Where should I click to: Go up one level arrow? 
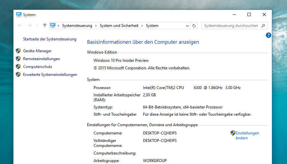point(45,25)
